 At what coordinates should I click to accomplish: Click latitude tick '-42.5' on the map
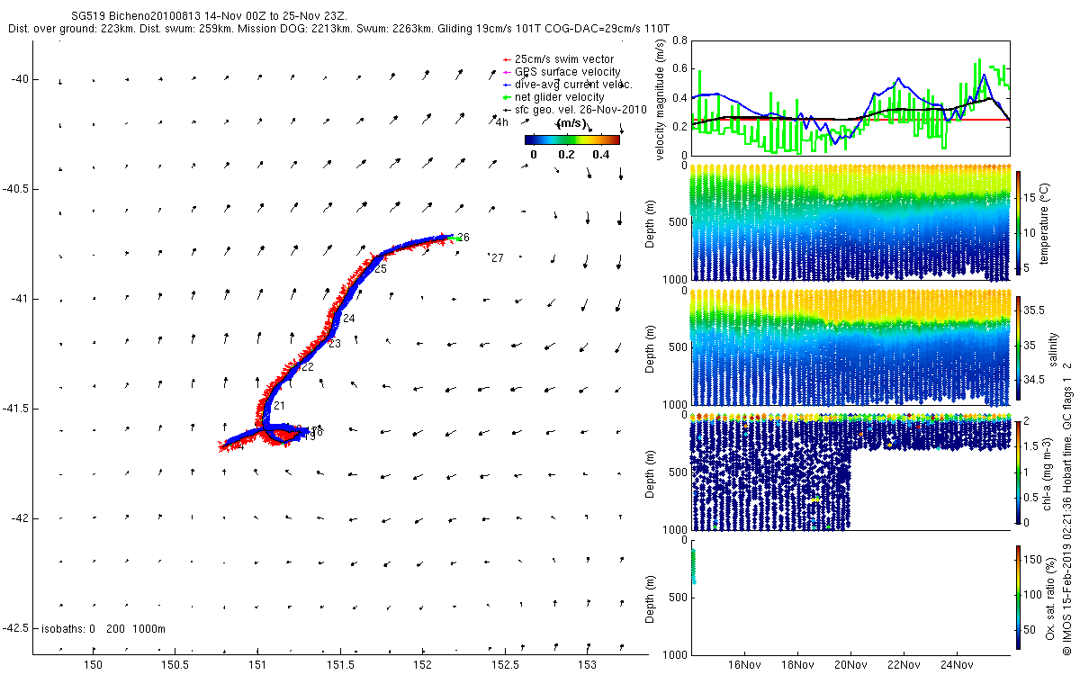coord(16,628)
